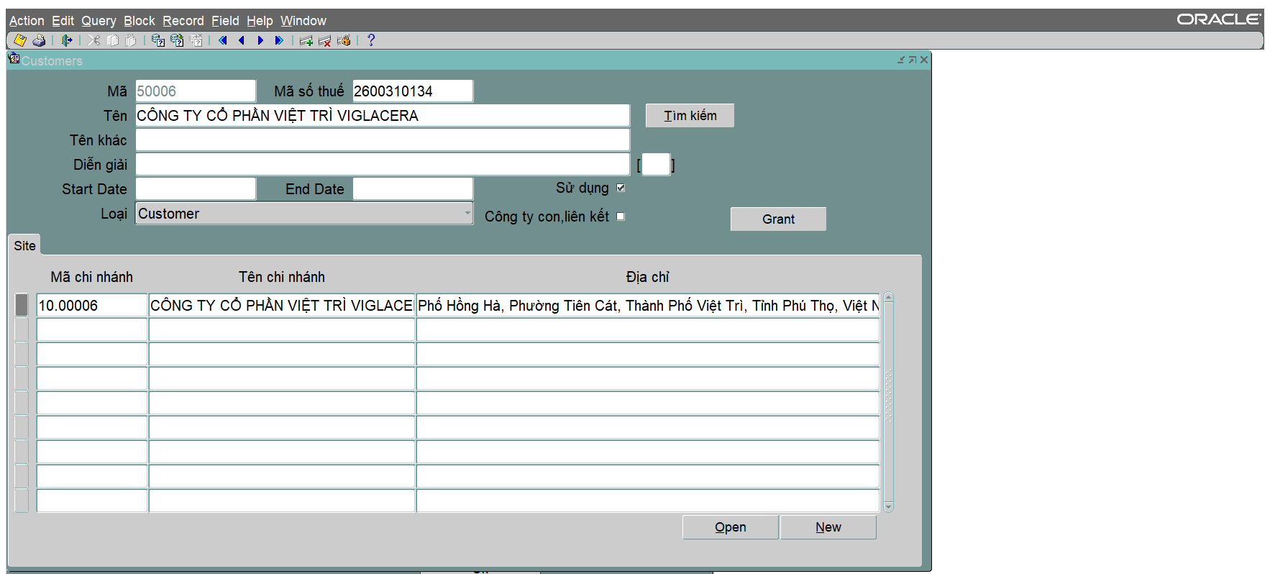Click the Paste clipboard toolbar icon
The height and width of the screenshot is (574, 1270).
[x=131, y=40]
